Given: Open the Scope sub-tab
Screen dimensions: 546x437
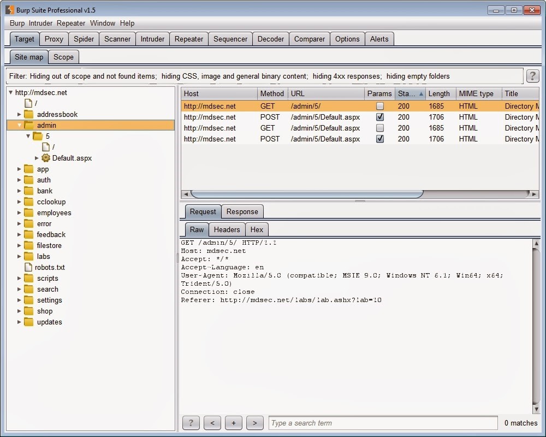Looking at the screenshot, I should coord(63,57).
